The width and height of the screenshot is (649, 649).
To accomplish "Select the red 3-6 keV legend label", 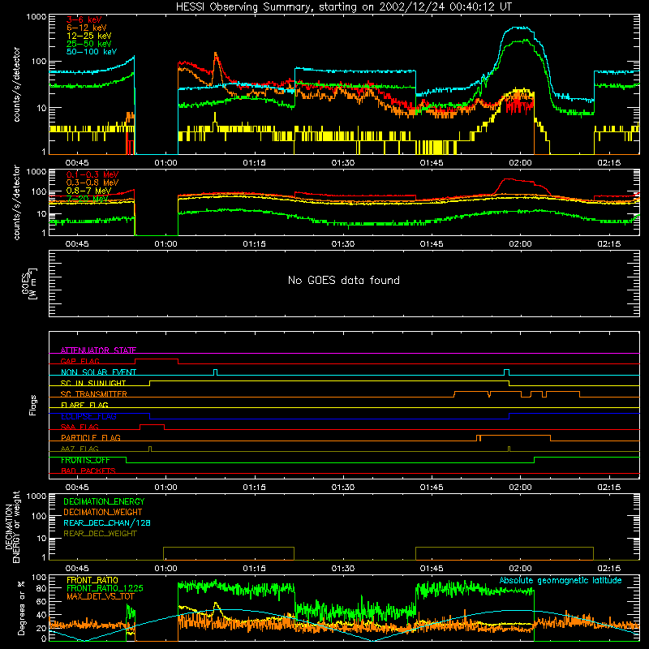I will pos(84,19).
